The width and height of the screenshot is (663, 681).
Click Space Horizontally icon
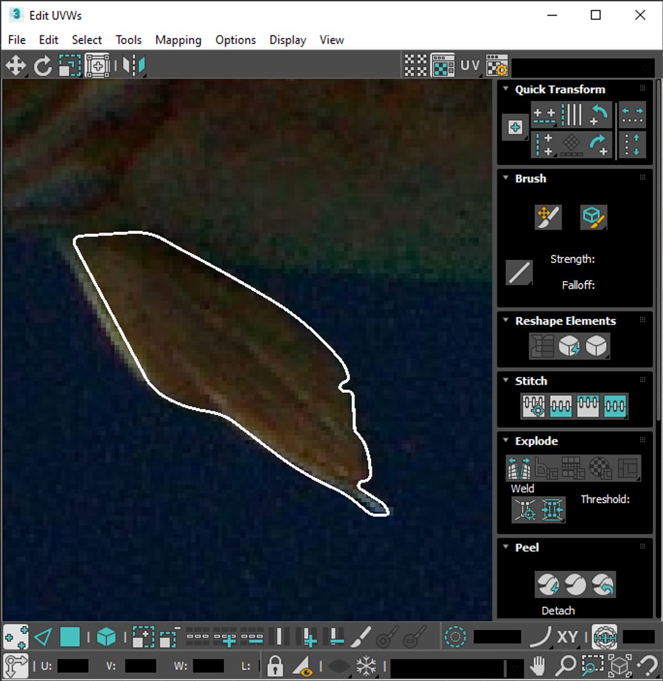[x=632, y=115]
